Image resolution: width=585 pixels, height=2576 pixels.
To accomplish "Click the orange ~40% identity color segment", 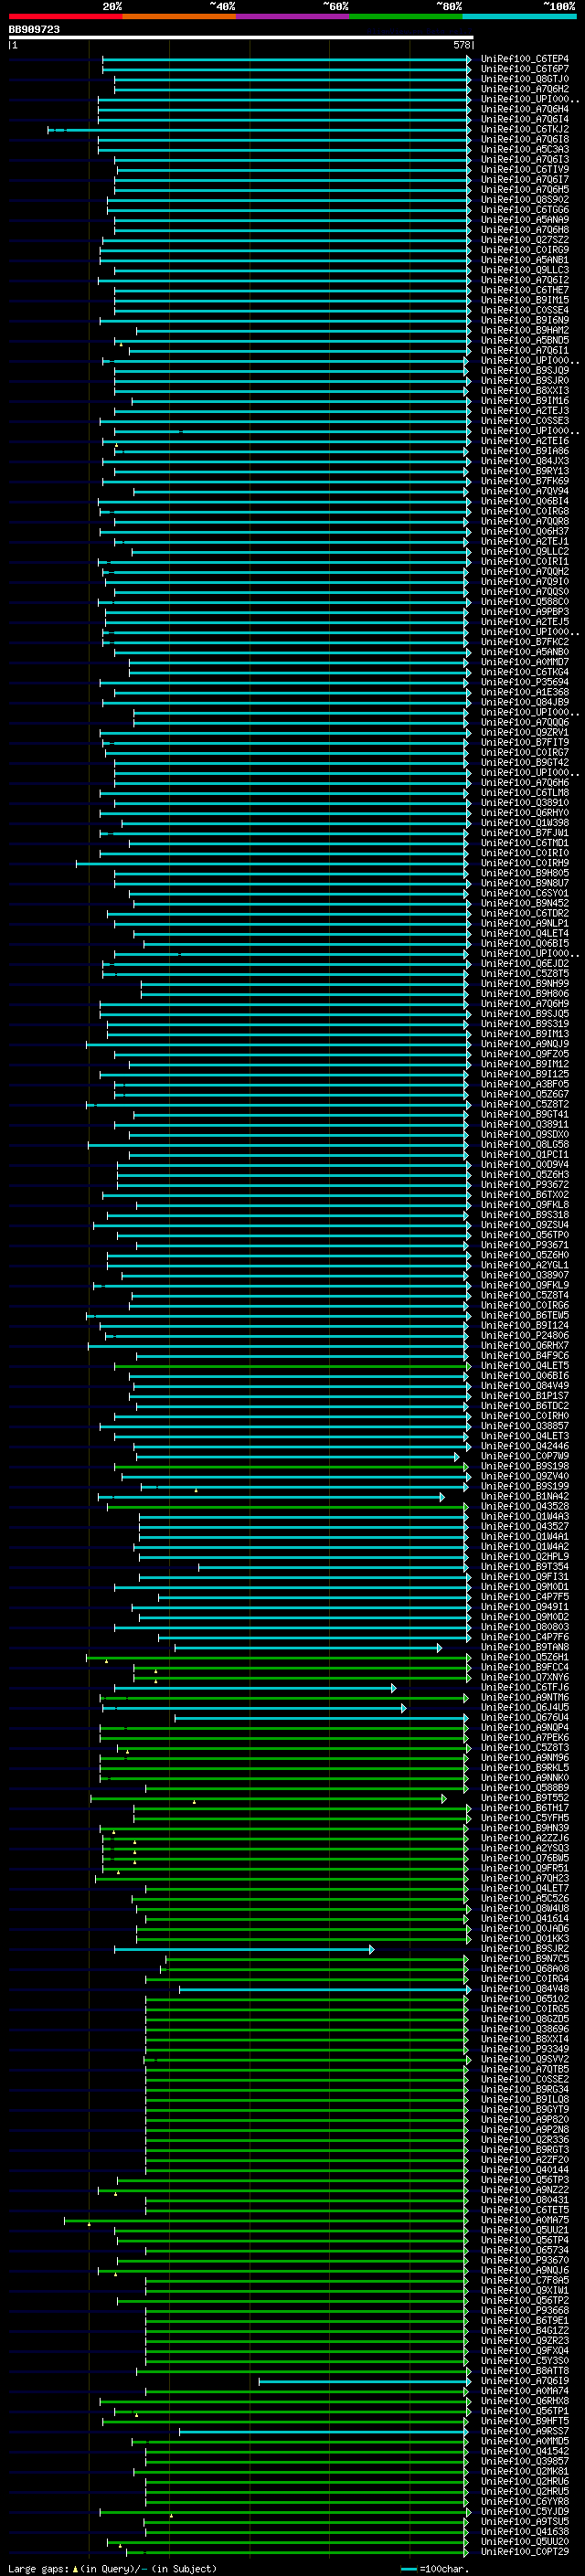I will 179,16.
